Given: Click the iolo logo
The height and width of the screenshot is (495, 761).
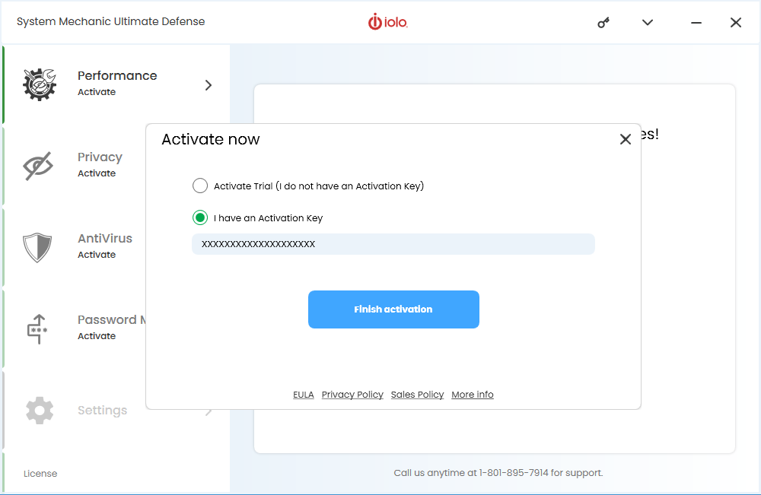Looking at the screenshot, I should (388, 22).
